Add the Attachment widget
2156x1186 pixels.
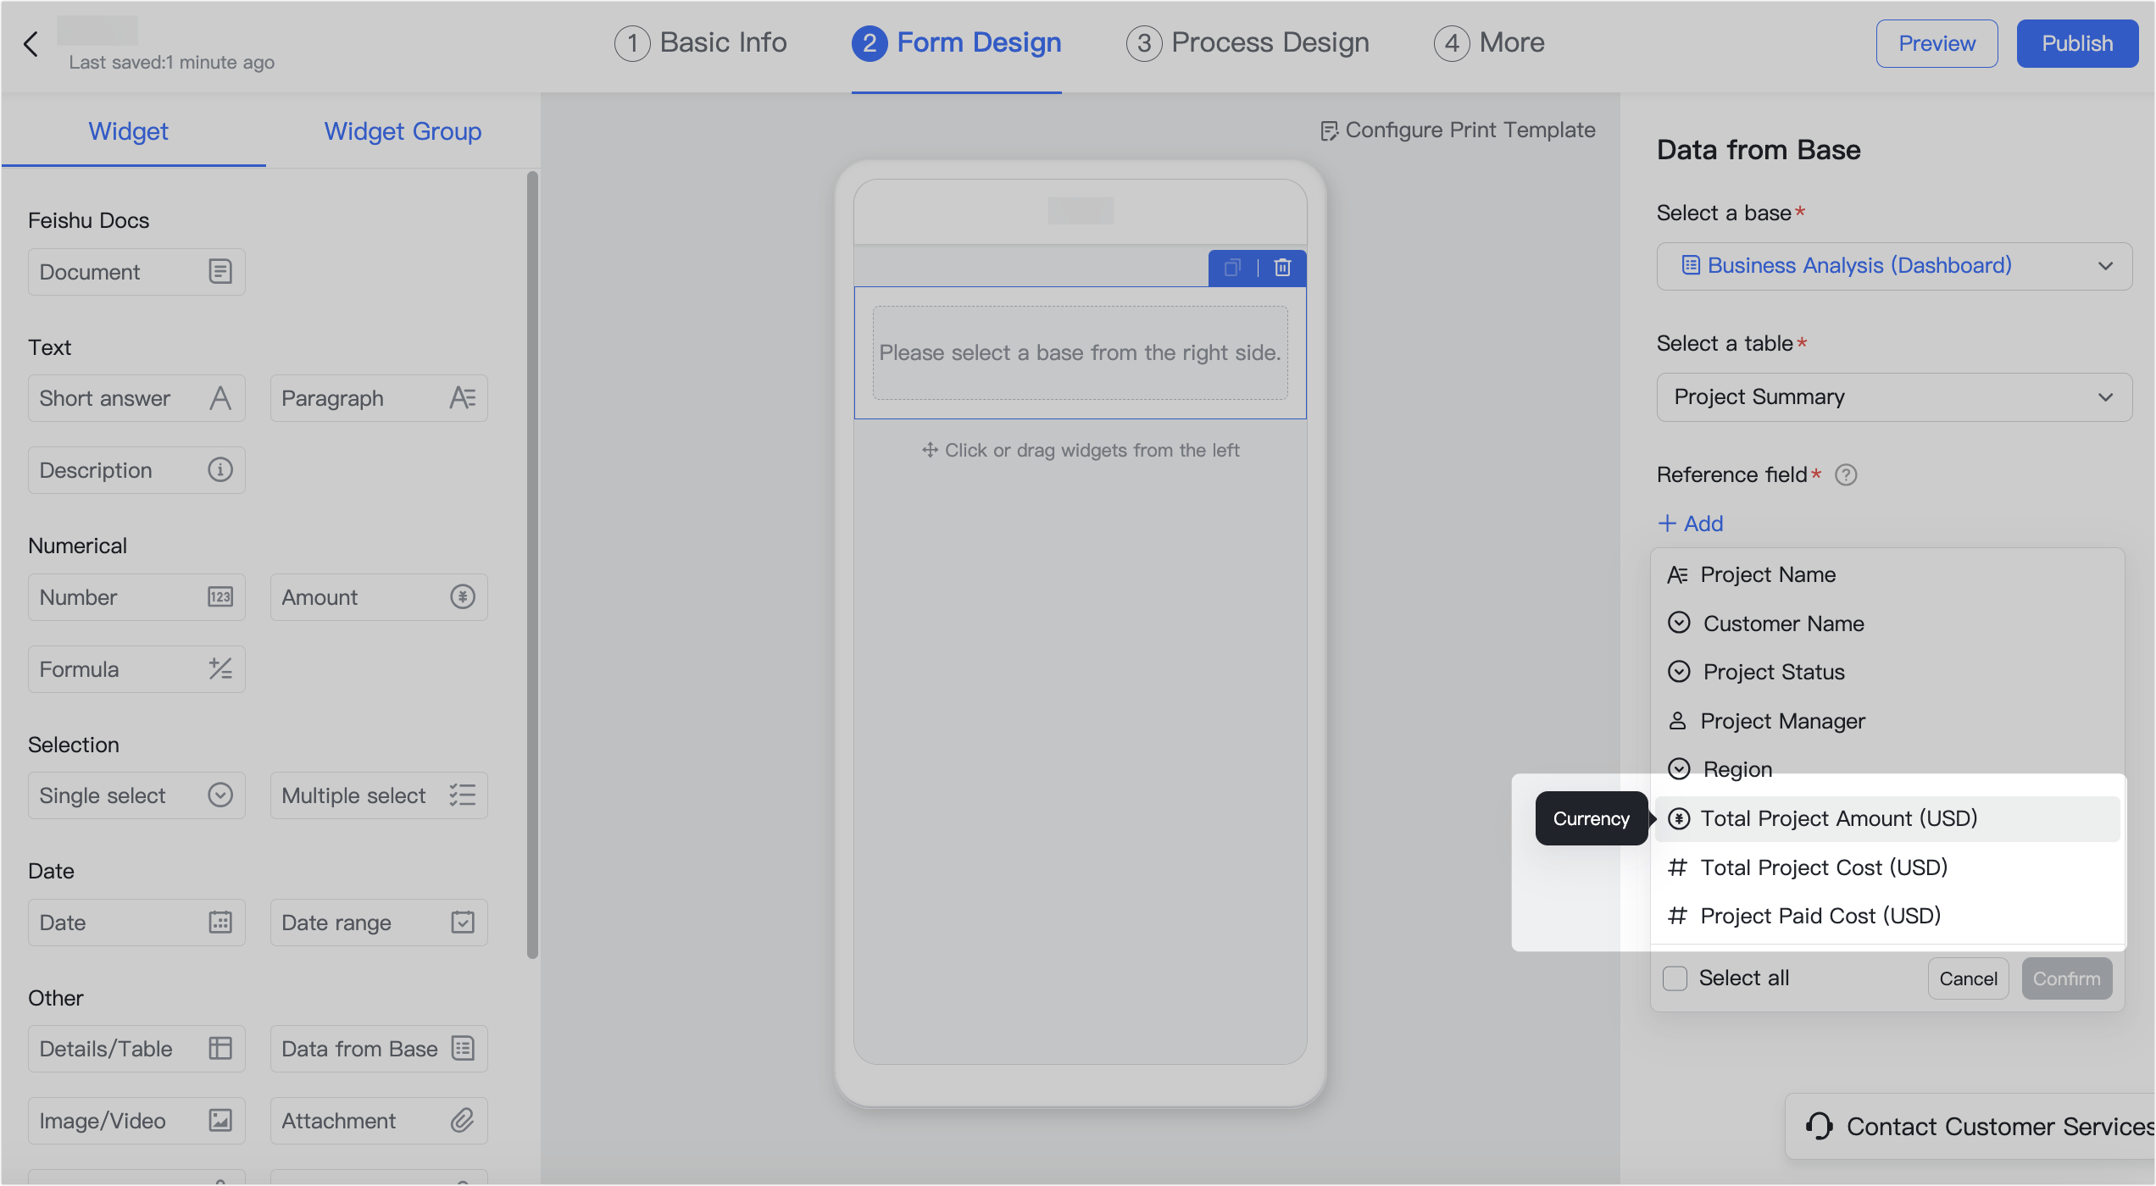(378, 1121)
